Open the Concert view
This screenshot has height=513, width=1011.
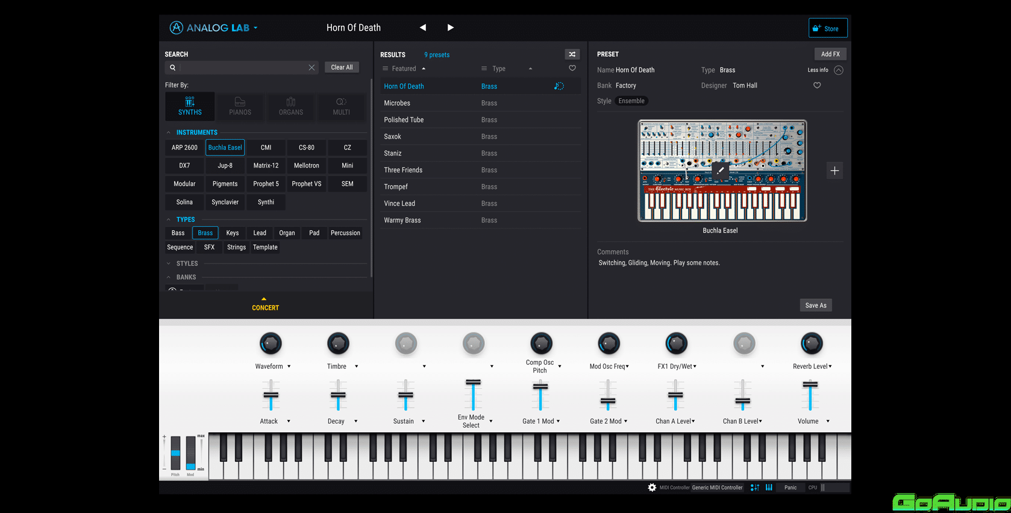point(265,304)
